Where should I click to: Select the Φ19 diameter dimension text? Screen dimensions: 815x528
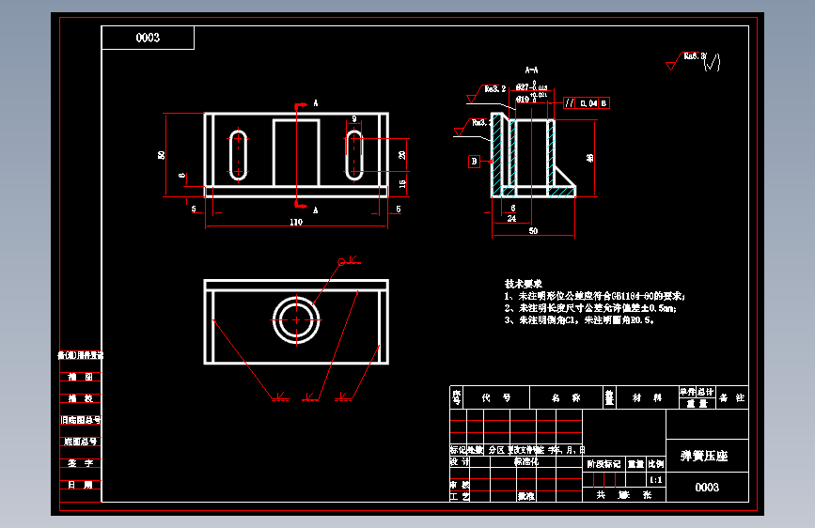[531, 99]
